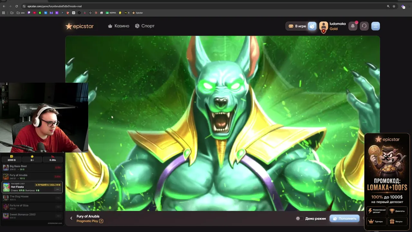The image size is (412, 232).
Task: Click the Sweet Bonanza 2500 thumbnail
Action: coord(6,216)
